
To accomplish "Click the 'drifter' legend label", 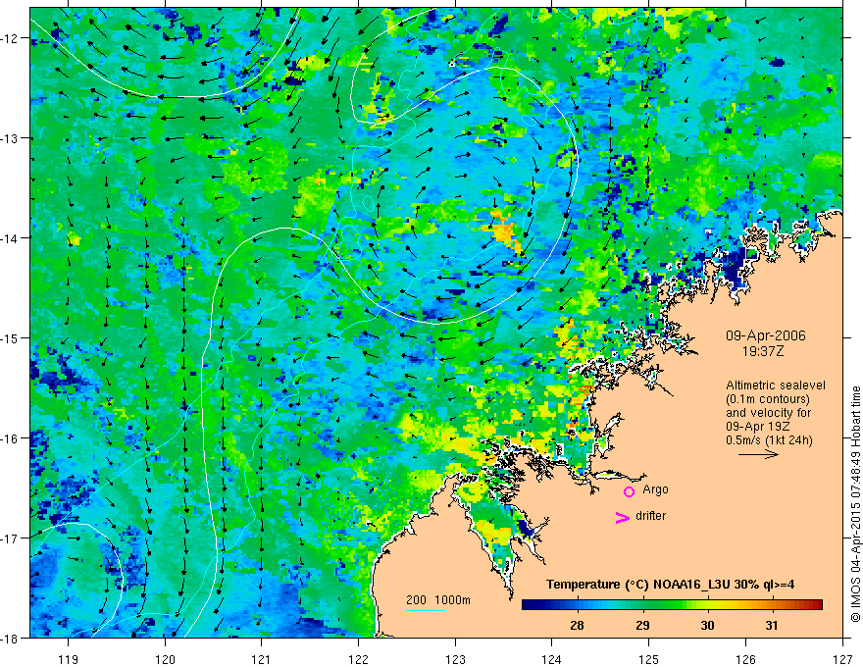I will click(650, 516).
